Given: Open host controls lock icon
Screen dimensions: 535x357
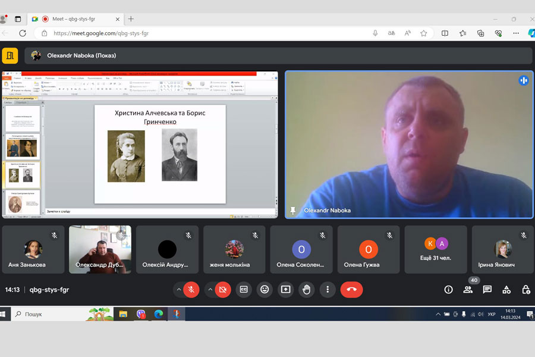Looking at the screenshot, I should click(x=526, y=290).
